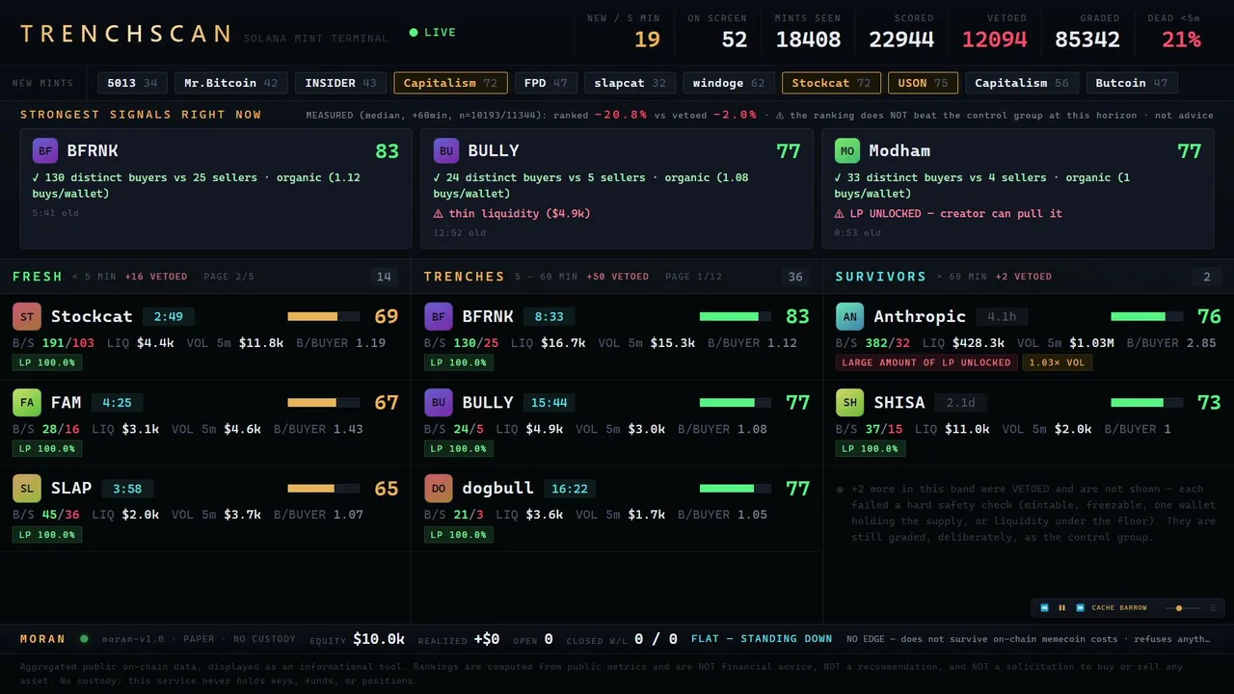The width and height of the screenshot is (1234, 694).
Task: Click the ST avatar of Stockcat in Fresh
Action: coord(27,316)
